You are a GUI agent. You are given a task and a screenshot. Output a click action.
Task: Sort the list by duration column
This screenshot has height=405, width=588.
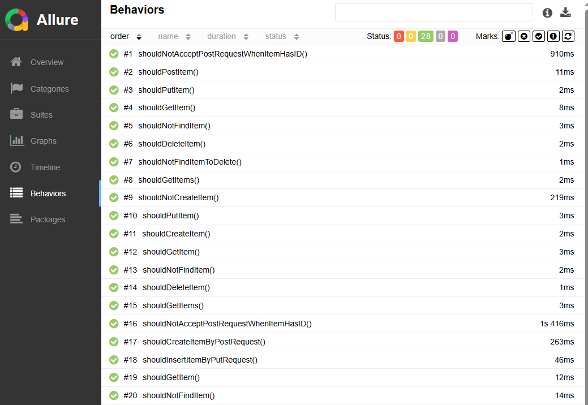pos(228,36)
